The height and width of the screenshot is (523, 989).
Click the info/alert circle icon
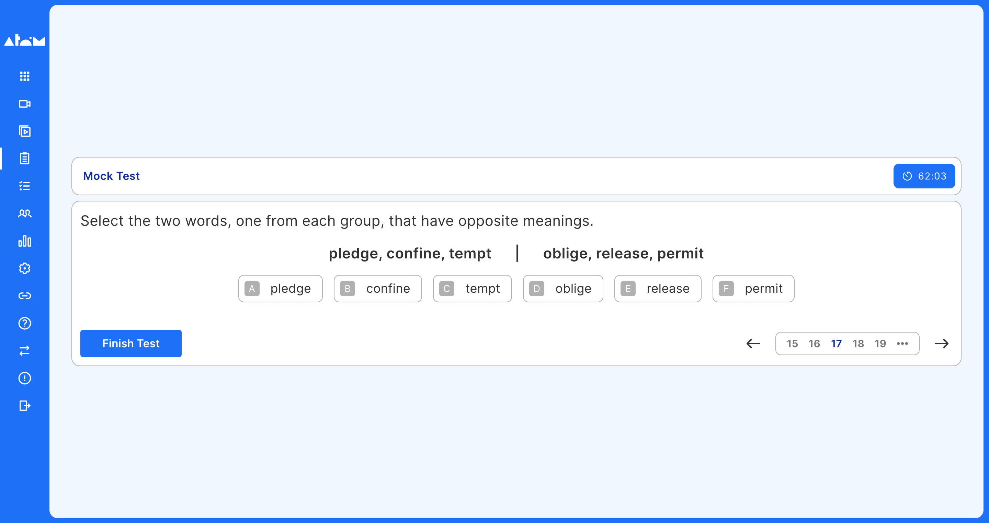tap(25, 378)
